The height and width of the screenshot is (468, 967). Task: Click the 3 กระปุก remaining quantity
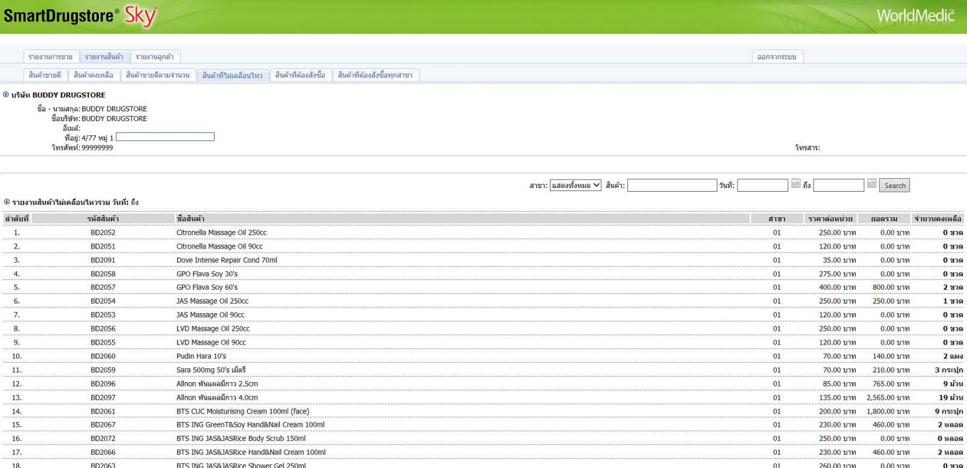tap(949, 370)
